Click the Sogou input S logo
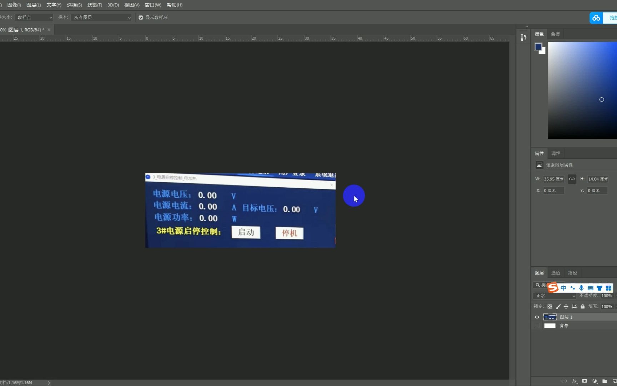The image size is (617, 386). click(553, 287)
